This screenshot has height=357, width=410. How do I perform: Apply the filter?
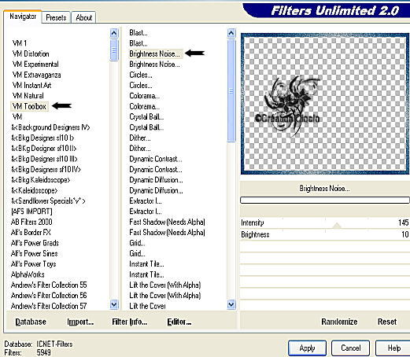point(307,348)
